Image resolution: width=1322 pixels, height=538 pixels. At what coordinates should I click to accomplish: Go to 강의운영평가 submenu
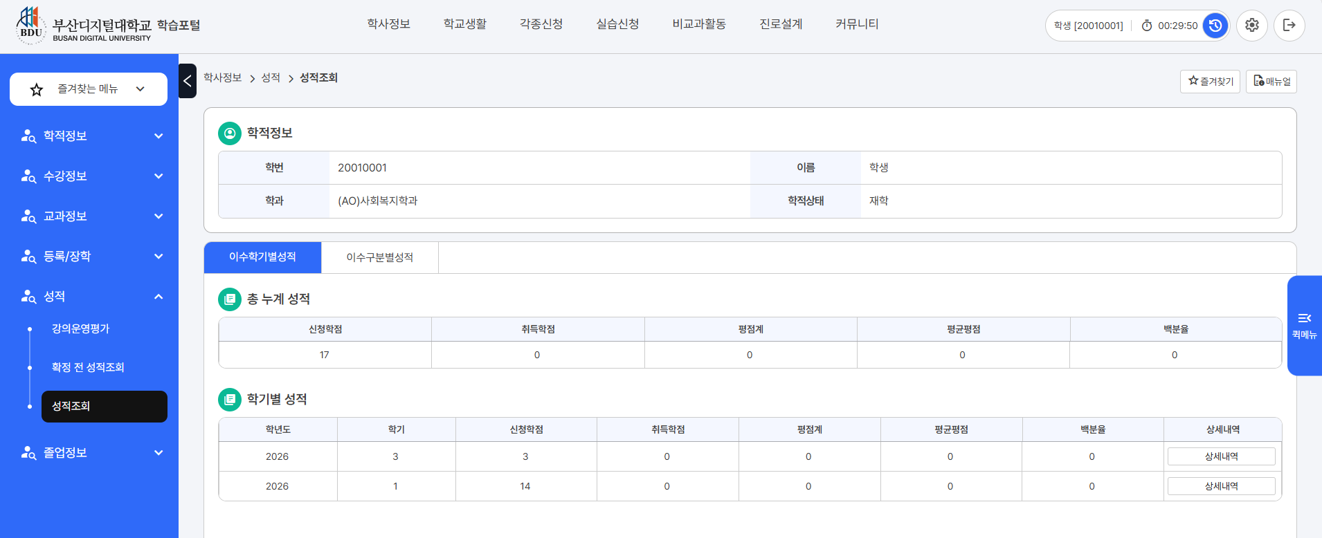tap(81, 329)
